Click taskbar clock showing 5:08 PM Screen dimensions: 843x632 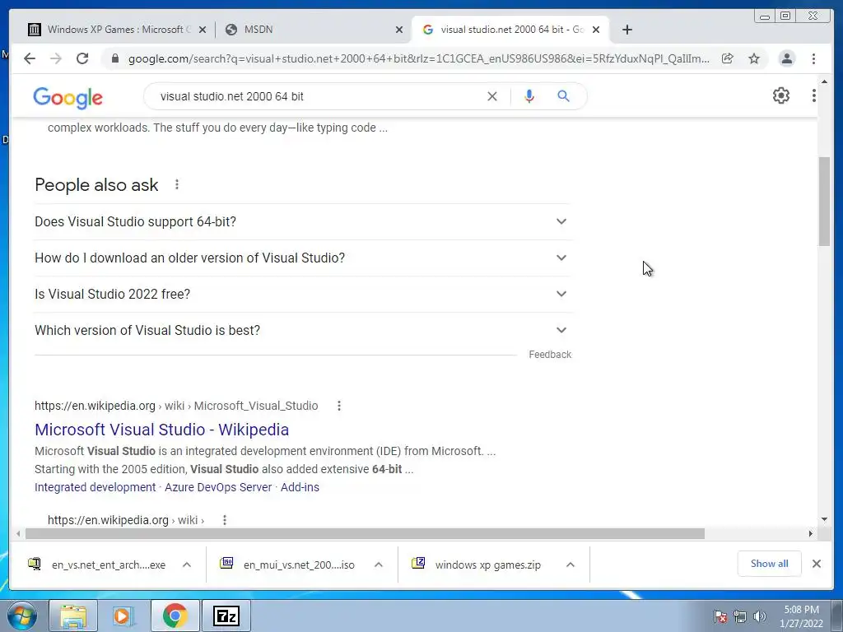tap(801, 616)
